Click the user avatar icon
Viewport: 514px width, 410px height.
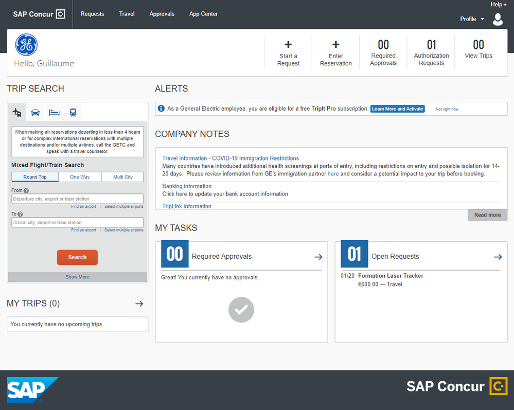(498, 20)
